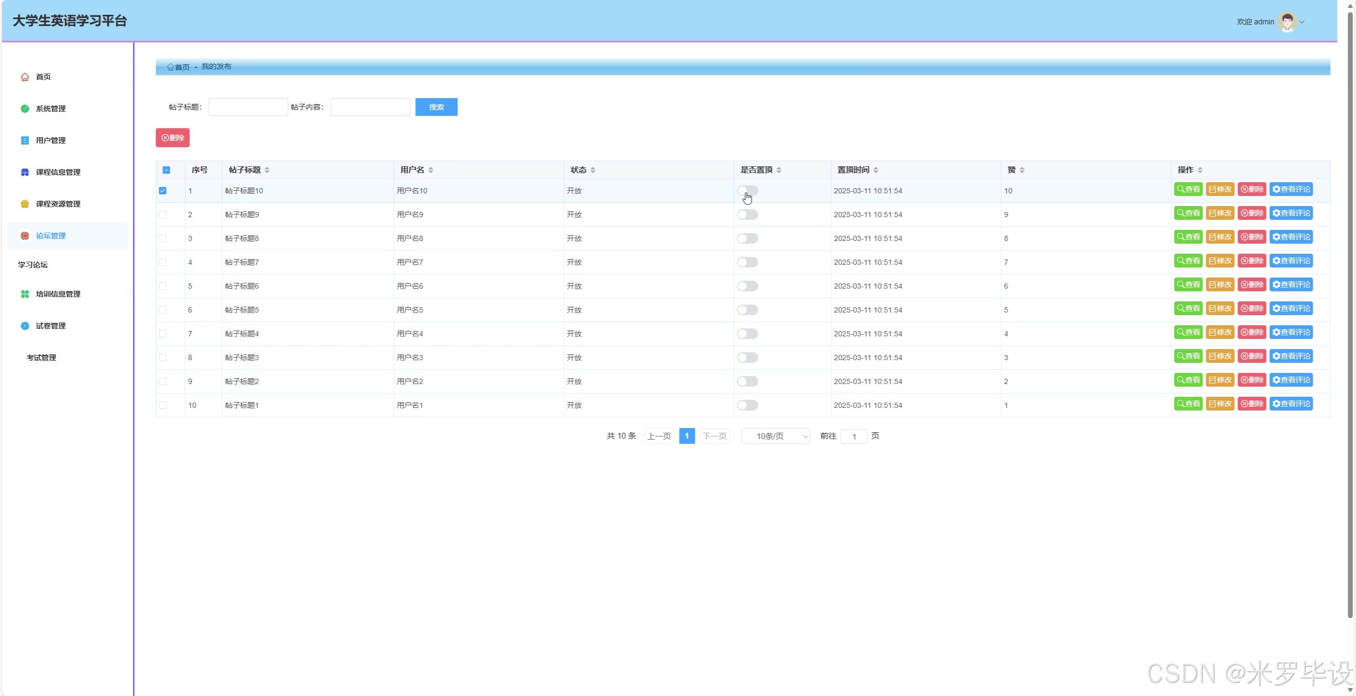This screenshot has width=1356, height=696.
Task: Sort the table by the 赞 column
Action: 1022,170
